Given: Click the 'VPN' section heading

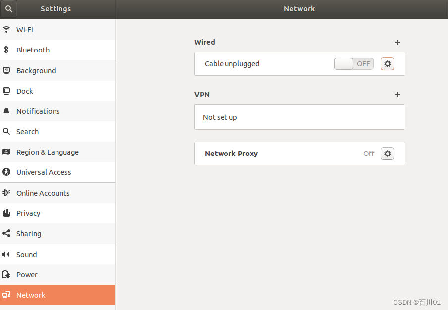Looking at the screenshot, I should point(202,95).
